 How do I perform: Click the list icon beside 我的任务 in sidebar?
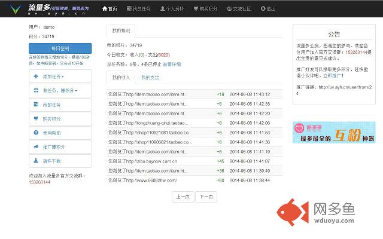36,105
